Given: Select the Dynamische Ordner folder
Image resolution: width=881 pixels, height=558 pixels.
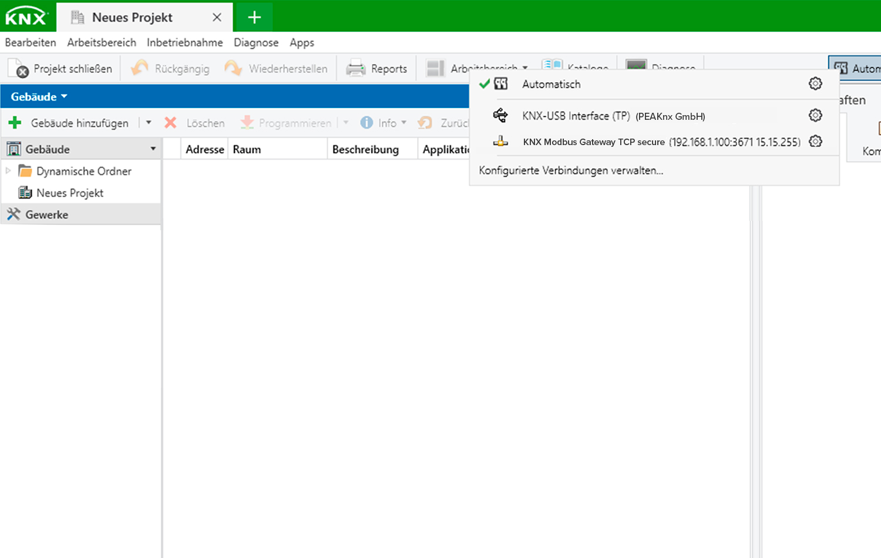Looking at the screenshot, I should tap(75, 171).
